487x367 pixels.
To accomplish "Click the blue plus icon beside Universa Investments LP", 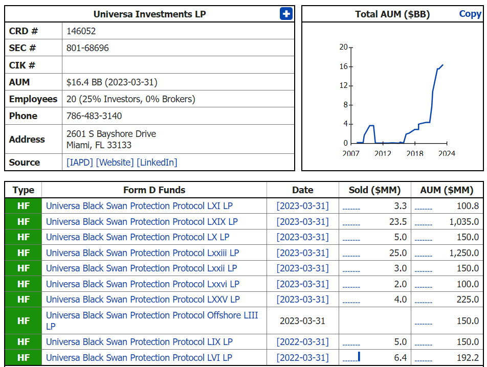I will coord(286,14).
